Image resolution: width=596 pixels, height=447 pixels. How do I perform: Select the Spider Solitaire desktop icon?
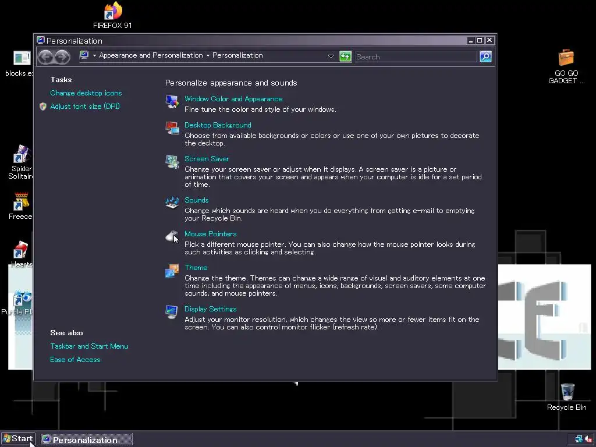click(22, 162)
